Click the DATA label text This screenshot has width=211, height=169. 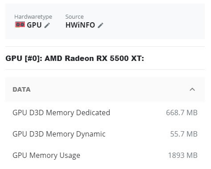(22, 89)
